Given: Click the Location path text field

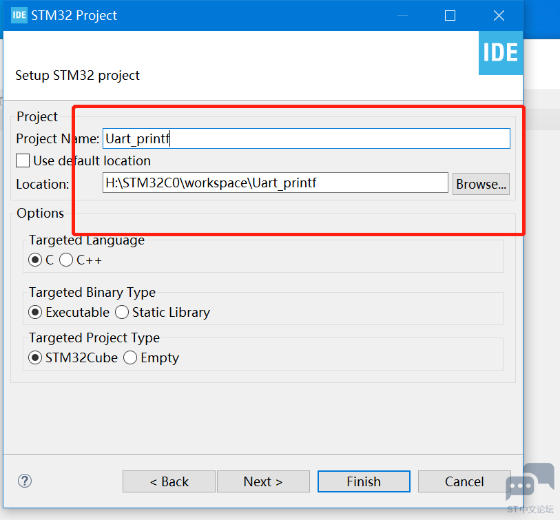Looking at the screenshot, I should [x=275, y=183].
